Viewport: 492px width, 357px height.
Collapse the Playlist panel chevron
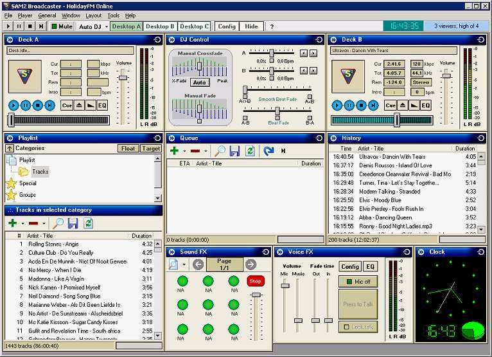click(x=10, y=138)
